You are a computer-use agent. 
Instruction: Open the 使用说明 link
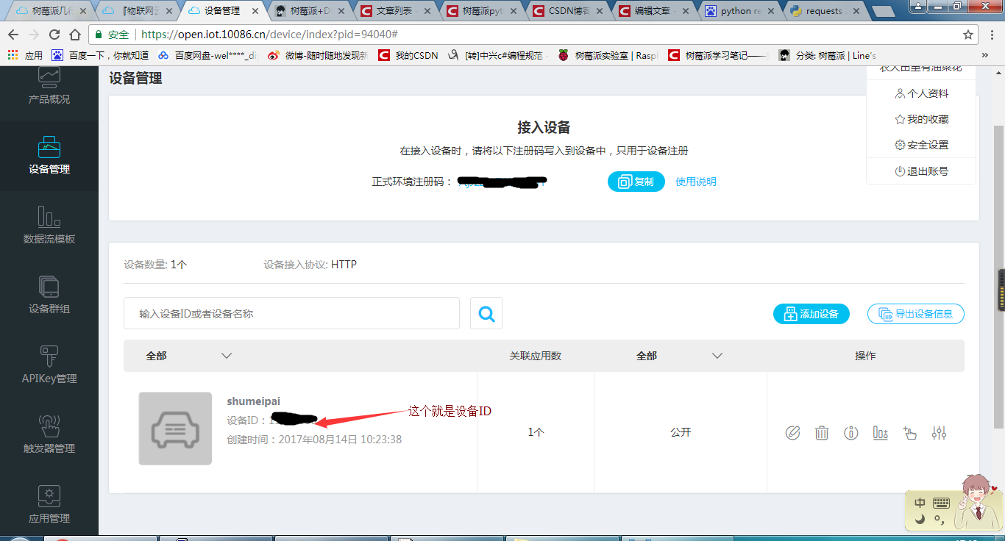point(696,182)
